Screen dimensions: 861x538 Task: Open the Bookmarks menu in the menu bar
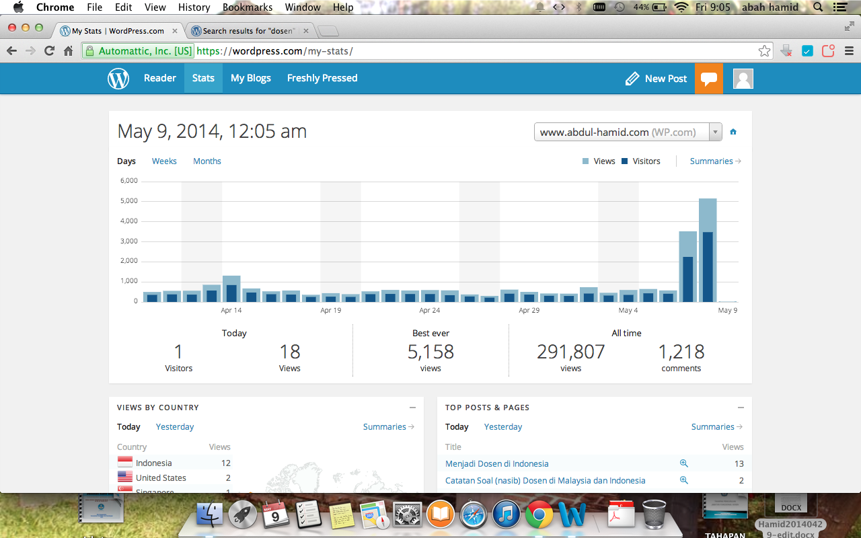pos(248,7)
